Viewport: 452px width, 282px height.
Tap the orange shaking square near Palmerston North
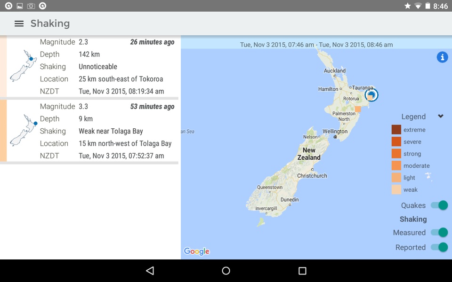click(x=358, y=109)
